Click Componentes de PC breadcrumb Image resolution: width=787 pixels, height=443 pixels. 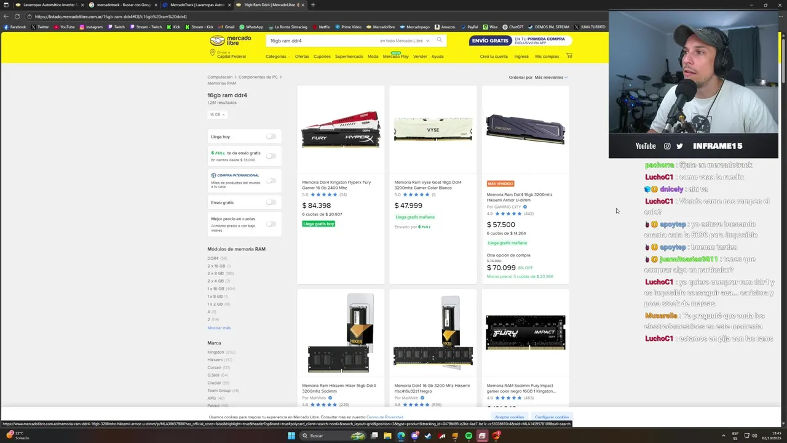click(x=258, y=77)
